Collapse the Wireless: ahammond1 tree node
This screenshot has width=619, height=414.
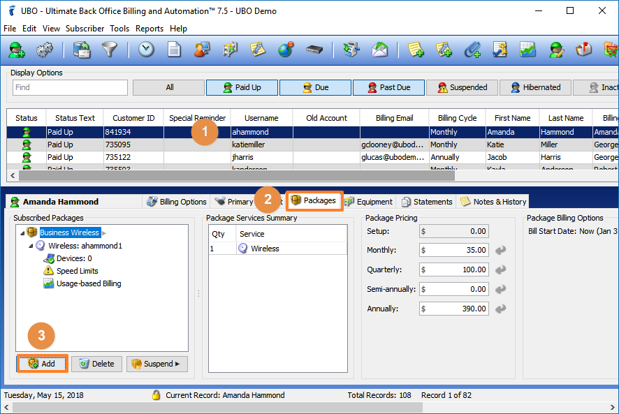[x=31, y=246]
